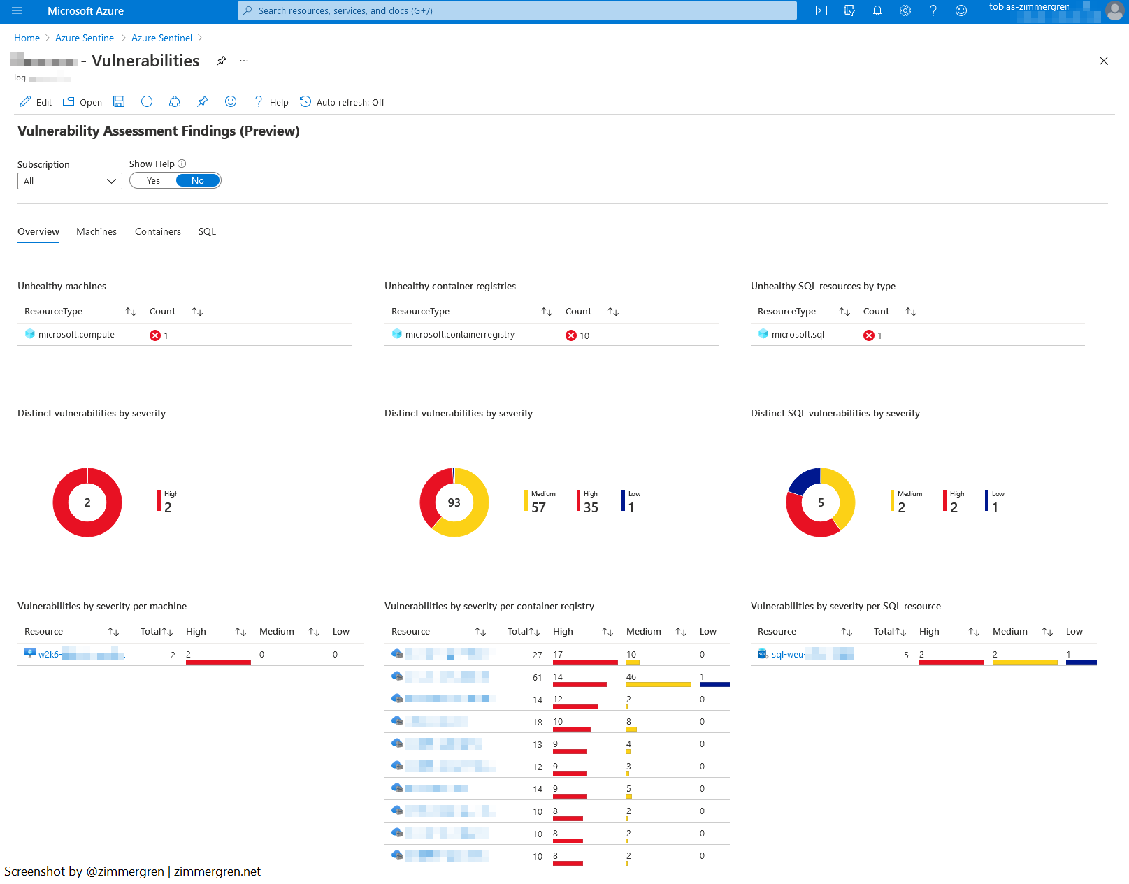Screen dimensions: 1129x884
Task: Open the Subscription dropdown showing All
Action: pos(69,180)
